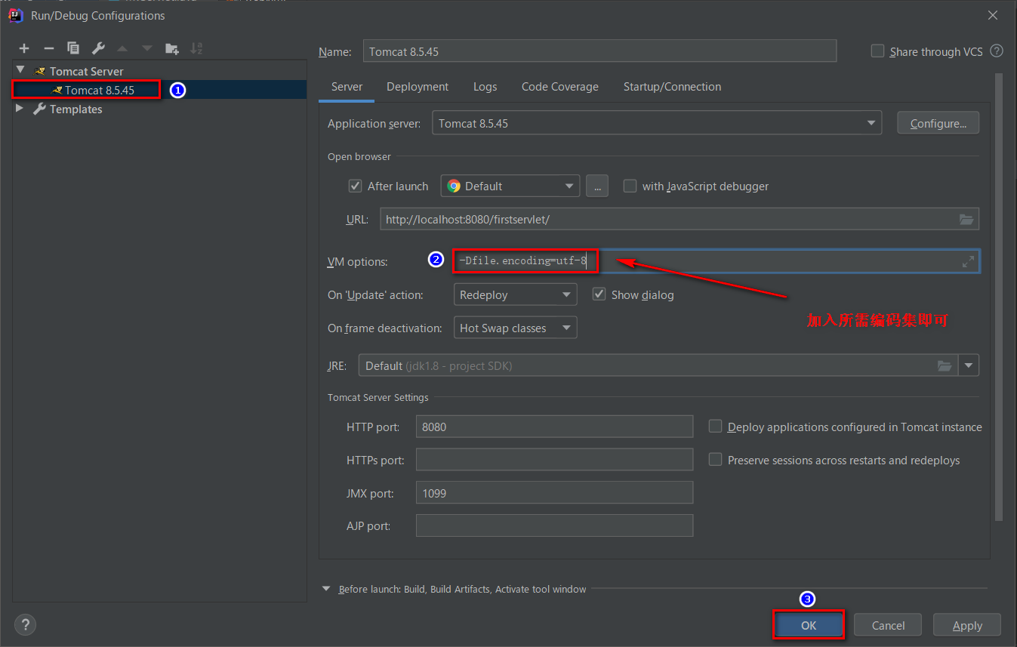Open On frame deactivation dropdown

click(x=515, y=328)
